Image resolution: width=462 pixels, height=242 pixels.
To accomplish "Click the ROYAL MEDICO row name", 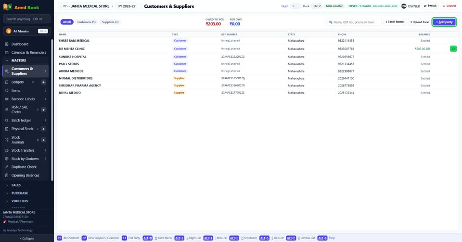I will (70, 93).
